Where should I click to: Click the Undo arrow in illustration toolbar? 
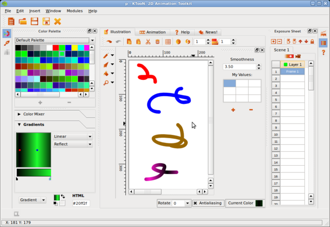tap(109, 42)
